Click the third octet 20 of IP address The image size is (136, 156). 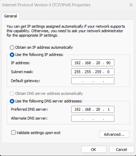(98, 63)
